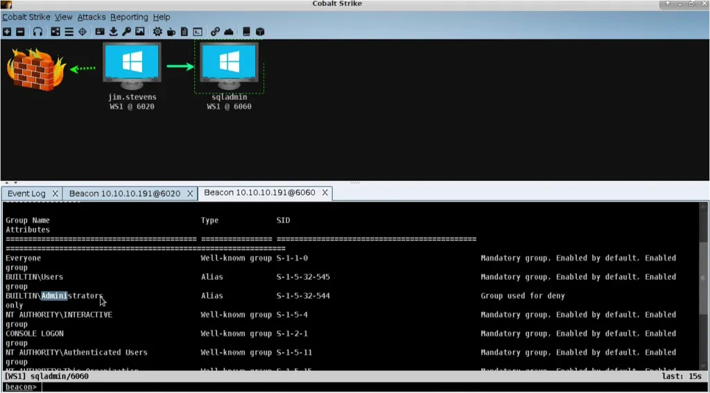Open the Reporting menu

[129, 17]
